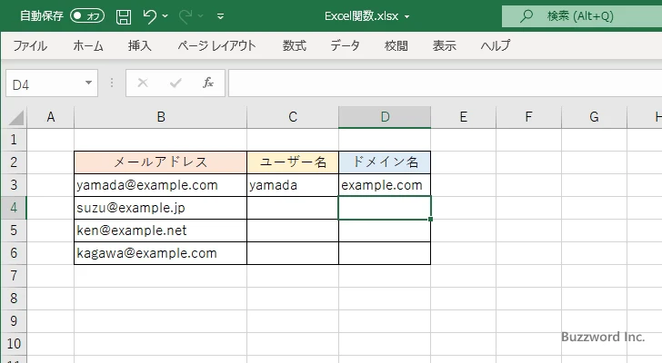662x363 pixels.
Task: Toggle the AutoSave switch
Action: [x=87, y=16]
